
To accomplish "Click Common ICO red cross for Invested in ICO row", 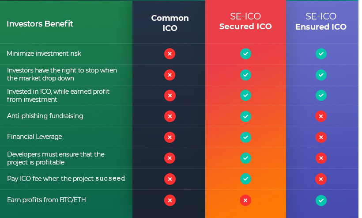I will coord(170,96).
